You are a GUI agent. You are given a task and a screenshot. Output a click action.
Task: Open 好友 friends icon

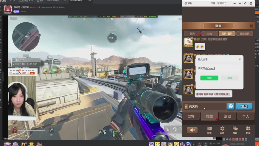pyautogui.click(x=248, y=130)
